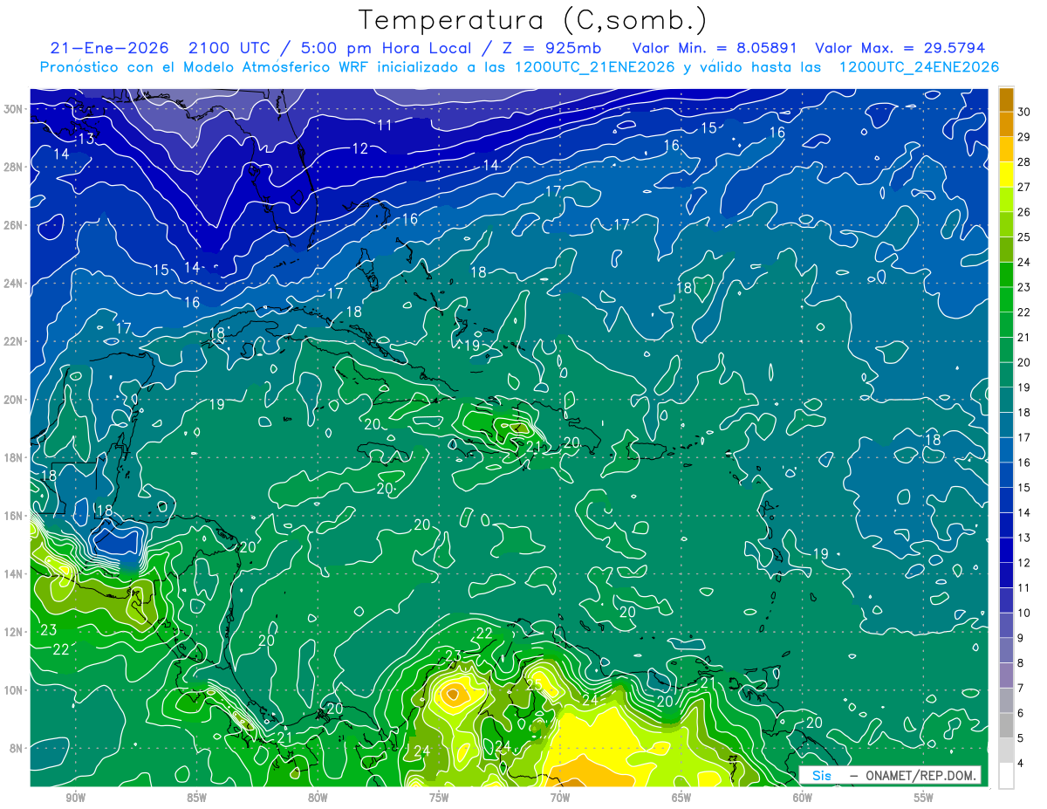Click the valid-until time '1200UTC_24ENE2026'
This screenshot has width=1047, height=809.
(919, 67)
